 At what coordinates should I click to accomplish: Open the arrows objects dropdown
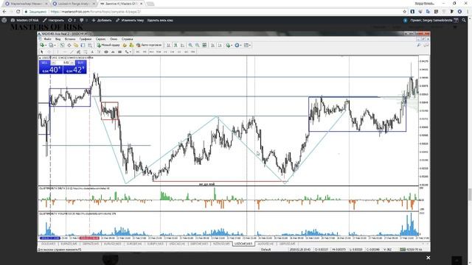128,52
